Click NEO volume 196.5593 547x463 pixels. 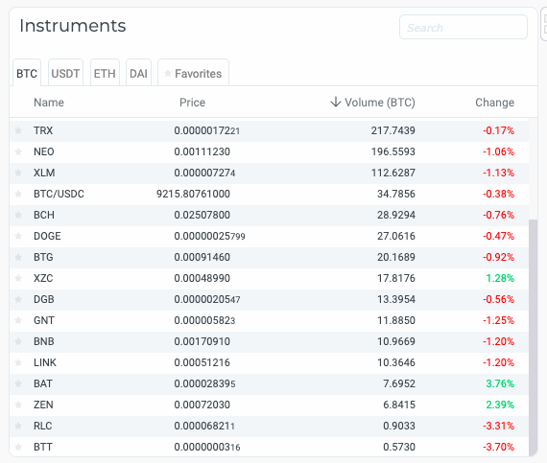point(393,151)
